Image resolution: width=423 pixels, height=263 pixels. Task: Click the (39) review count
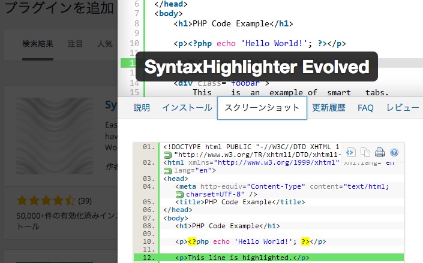tap(85, 201)
